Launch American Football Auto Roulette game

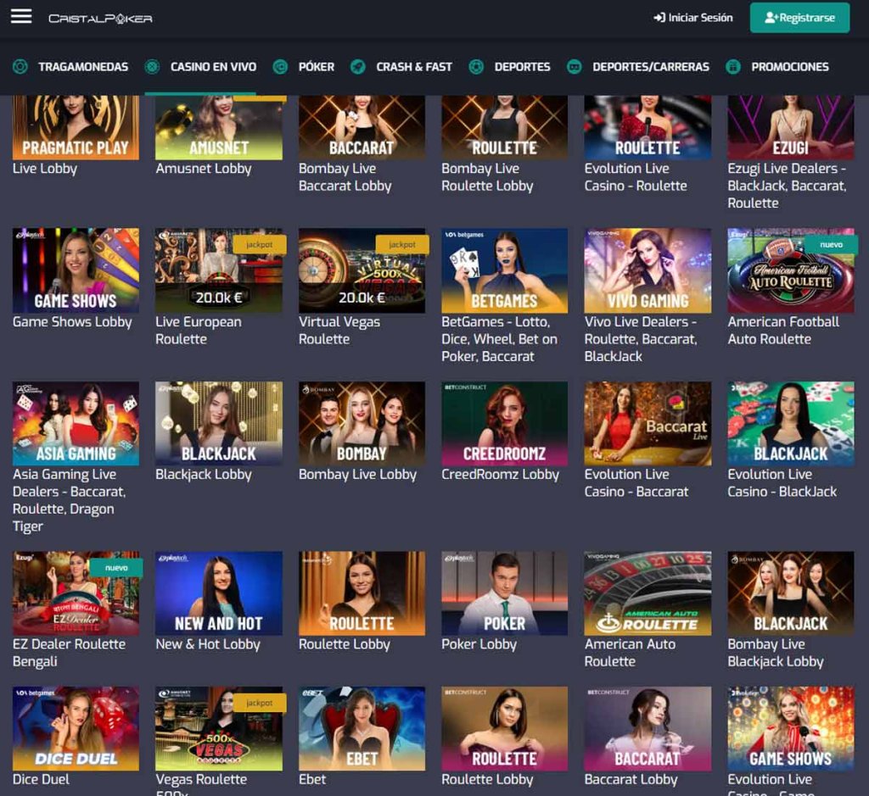coord(790,270)
